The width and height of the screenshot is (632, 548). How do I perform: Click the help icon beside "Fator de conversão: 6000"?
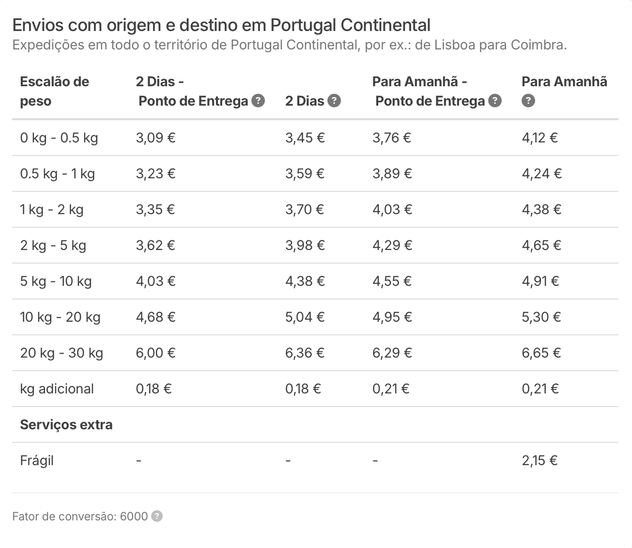[x=157, y=516]
